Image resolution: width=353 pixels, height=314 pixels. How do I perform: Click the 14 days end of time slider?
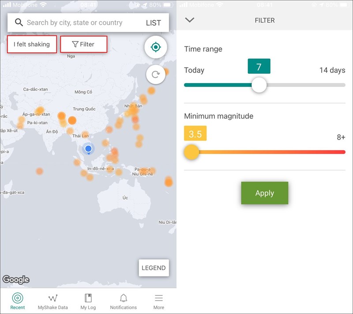pyautogui.click(x=342, y=85)
